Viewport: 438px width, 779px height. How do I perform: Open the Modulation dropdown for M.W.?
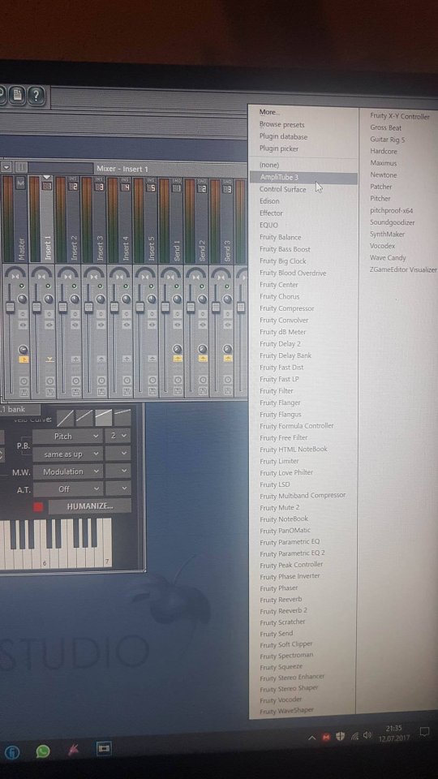tap(67, 471)
